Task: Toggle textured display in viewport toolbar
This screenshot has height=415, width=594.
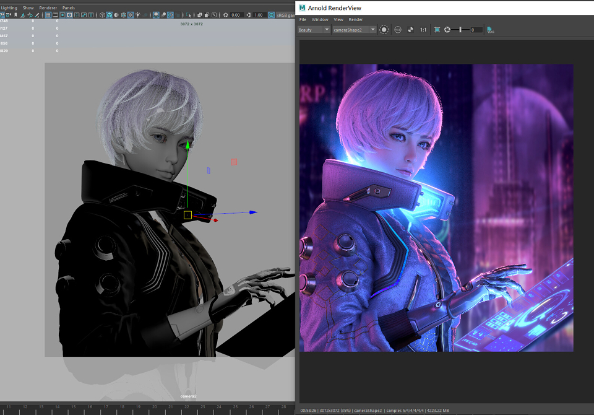Action: pyautogui.click(x=131, y=15)
